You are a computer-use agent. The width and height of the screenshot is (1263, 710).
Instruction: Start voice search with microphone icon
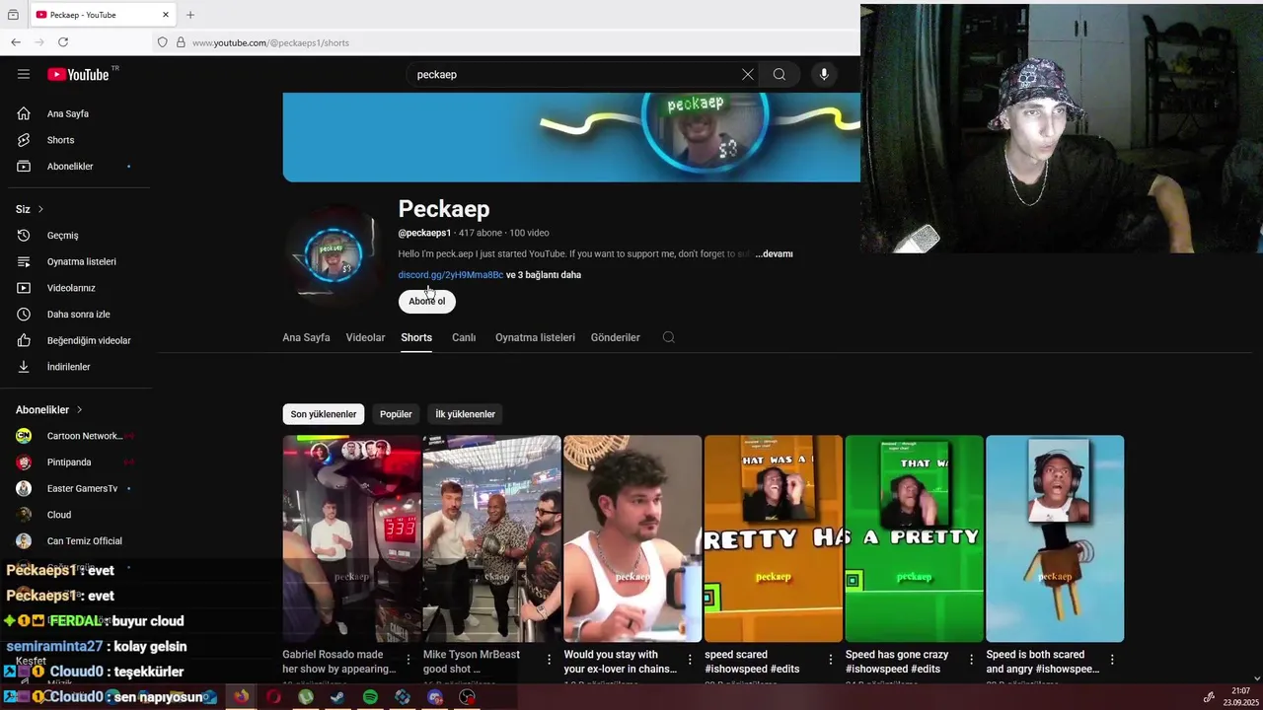(824, 74)
